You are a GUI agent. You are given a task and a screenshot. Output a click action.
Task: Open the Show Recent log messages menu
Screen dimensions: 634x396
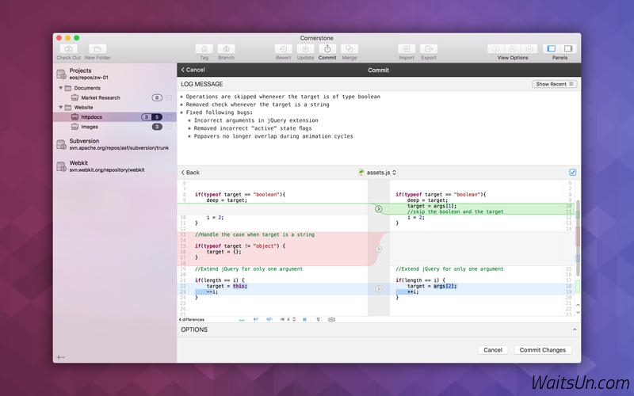tap(554, 84)
